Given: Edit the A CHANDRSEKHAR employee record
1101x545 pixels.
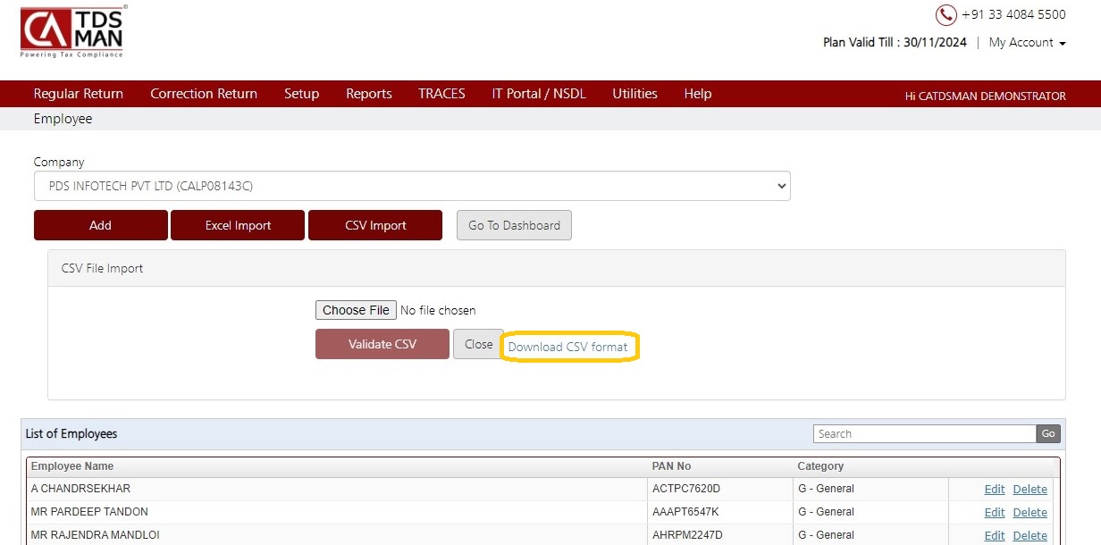Looking at the screenshot, I should (995, 489).
